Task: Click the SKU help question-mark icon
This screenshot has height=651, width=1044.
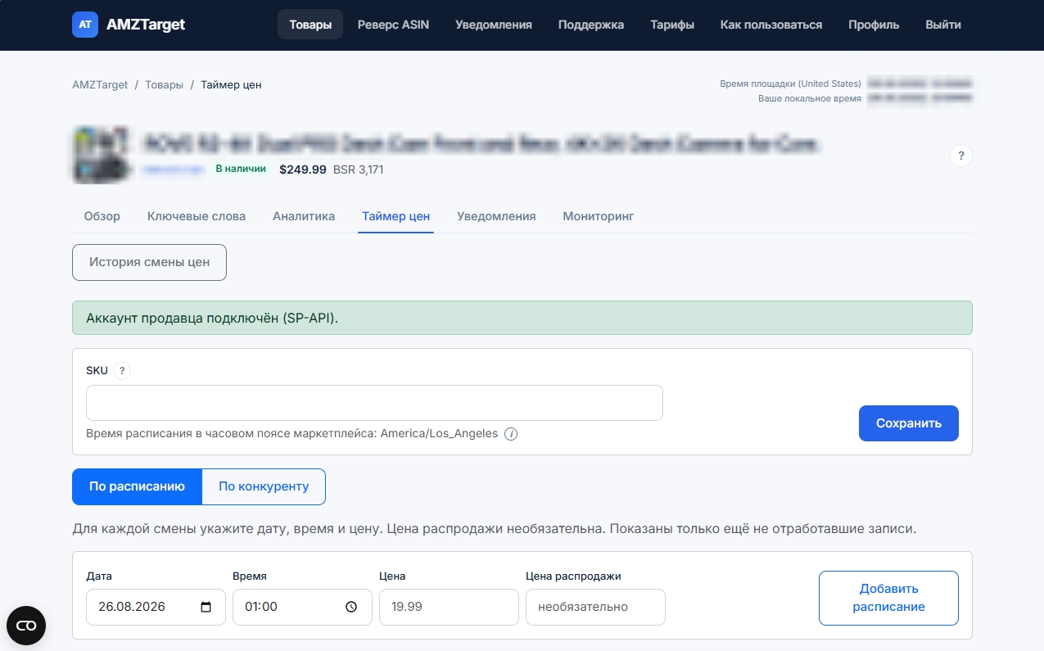Action: coord(122,371)
